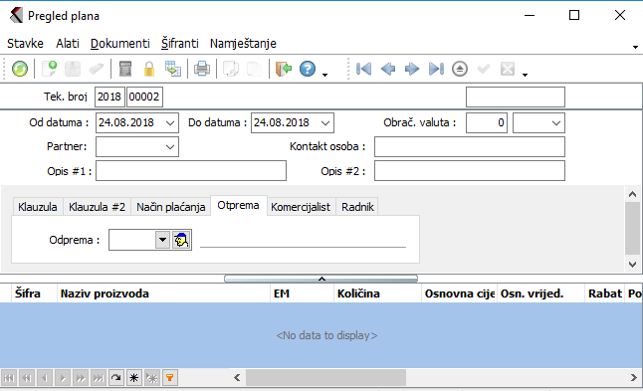Open the Alati menu

click(x=68, y=43)
